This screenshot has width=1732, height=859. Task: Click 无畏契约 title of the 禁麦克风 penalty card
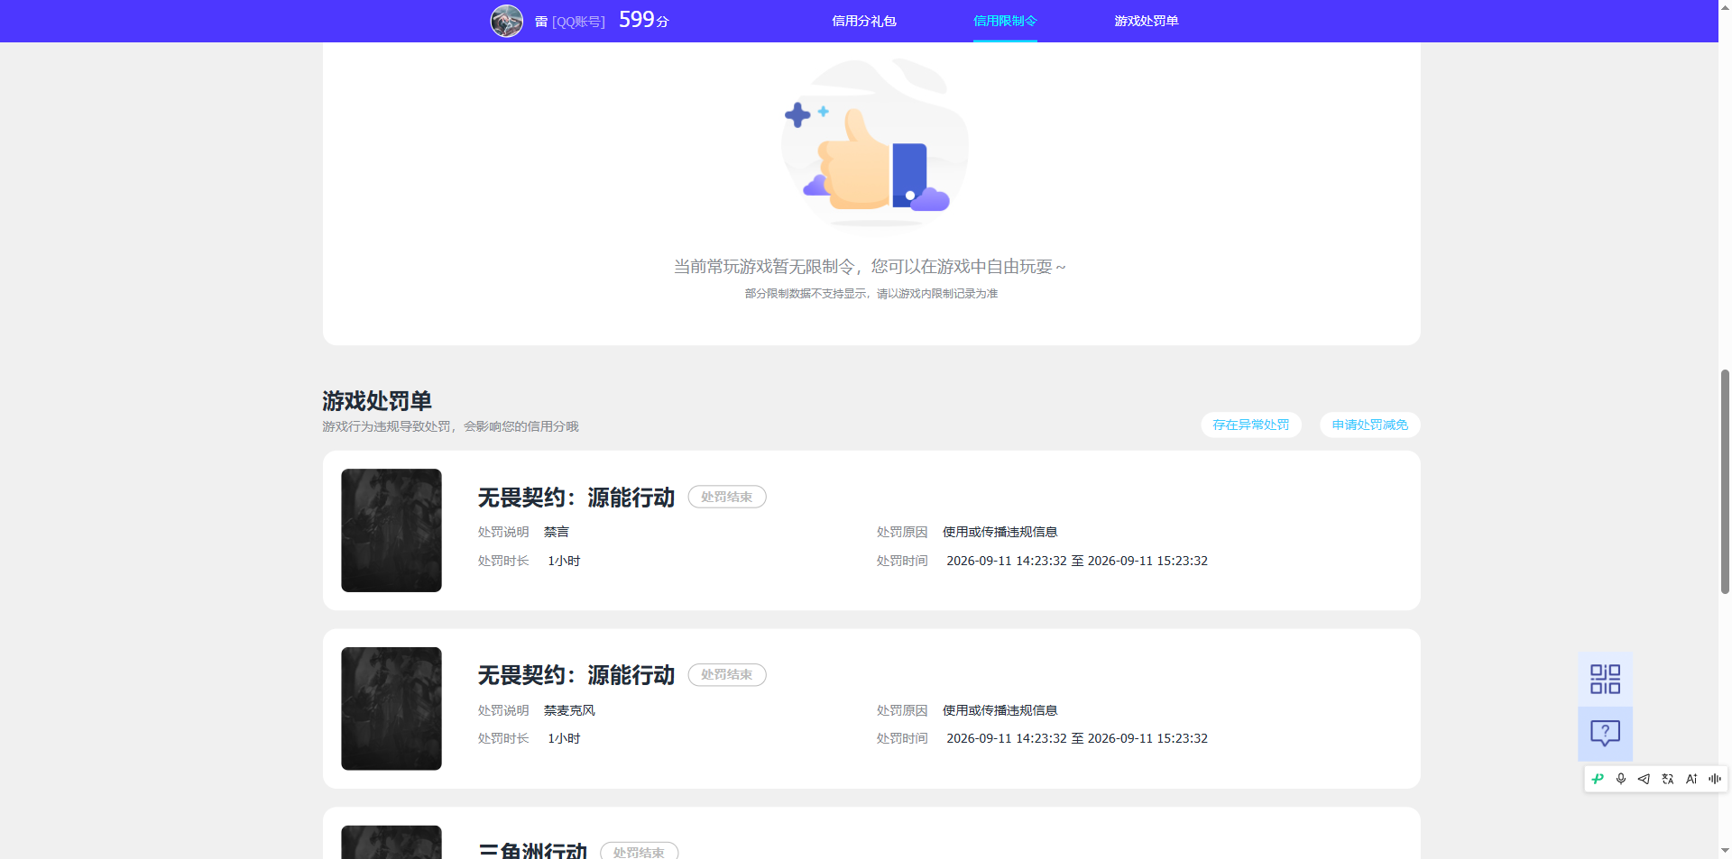point(576,675)
